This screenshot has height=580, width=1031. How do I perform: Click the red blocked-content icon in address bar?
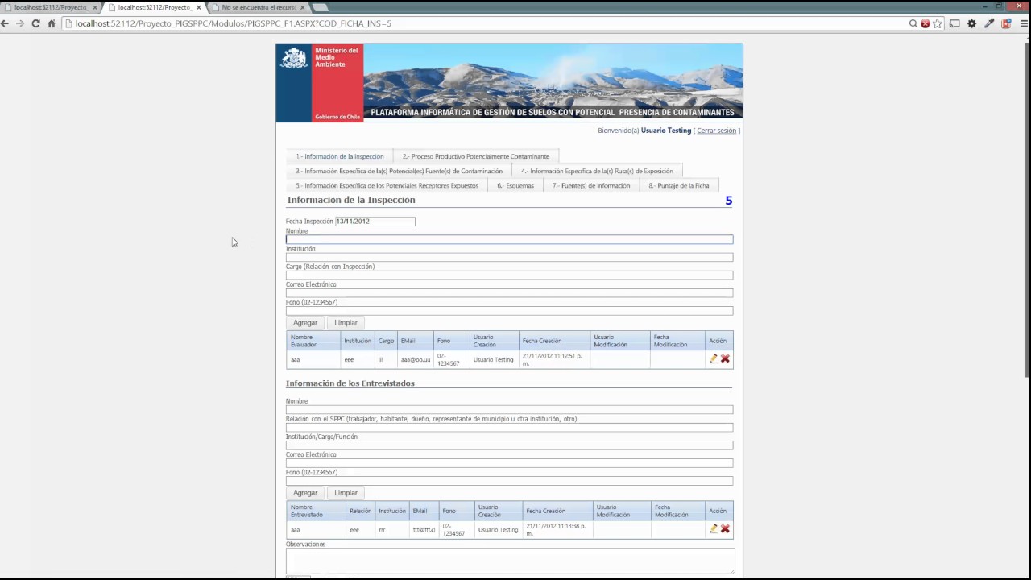pyautogui.click(x=925, y=23)
